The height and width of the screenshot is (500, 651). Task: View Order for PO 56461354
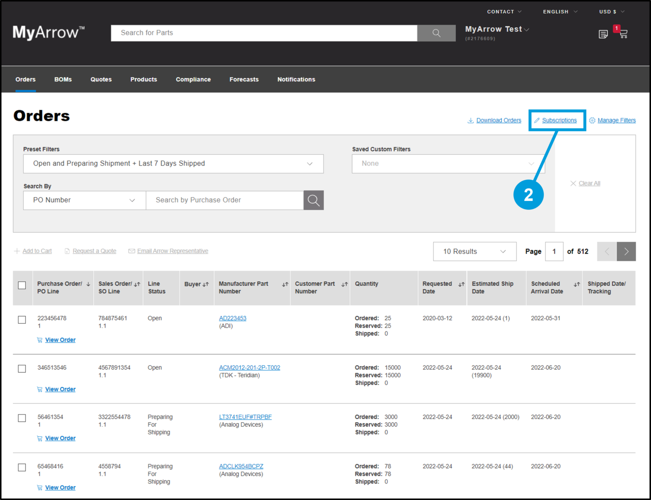tap(60, 438)
